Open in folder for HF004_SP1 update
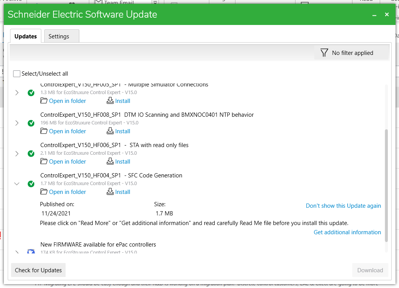 (67, 192)
